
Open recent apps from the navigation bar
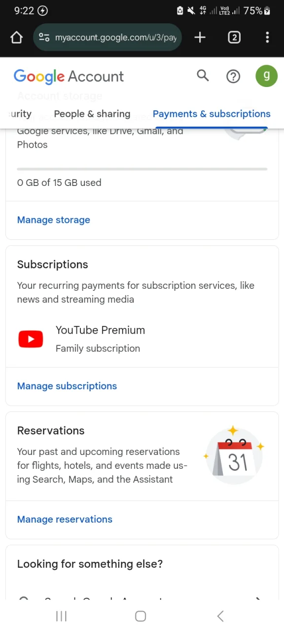[x=61, y=616]
